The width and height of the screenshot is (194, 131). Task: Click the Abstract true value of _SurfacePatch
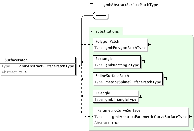[23, 72]
